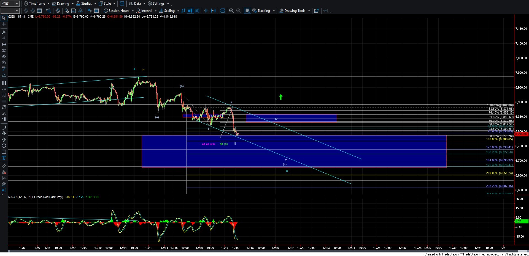The height and width of the screenshot is (256, 529).
Task: Select the up arrow drawing tool
Action: (4, 140)
